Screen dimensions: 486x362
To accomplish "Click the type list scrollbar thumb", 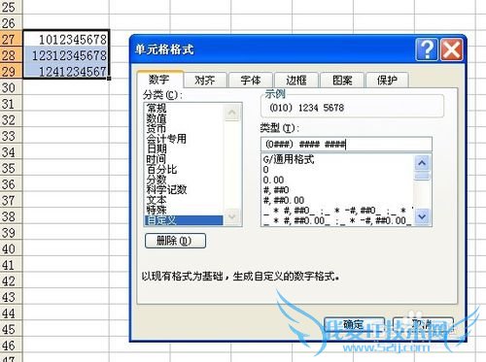I will 422,176.
